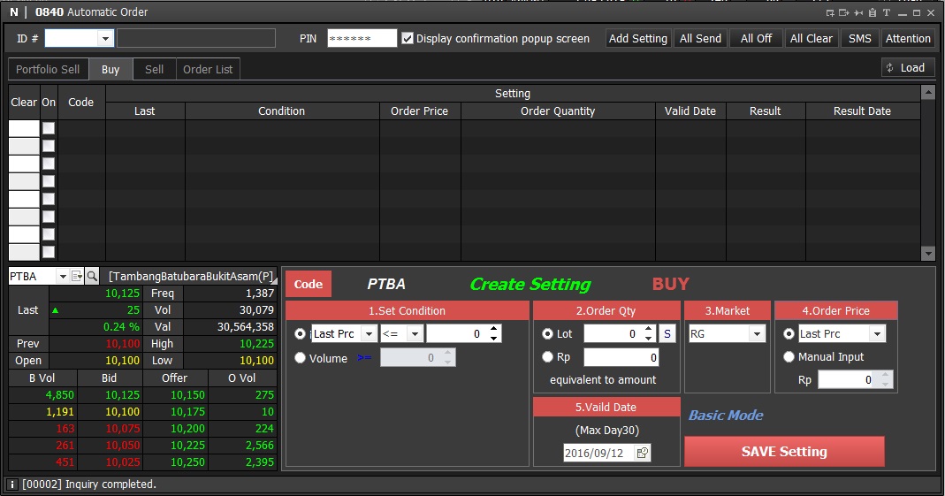This screenshot has width=945, height=496.
Task: Click the settings table scroll up arrow
Action: [928, 92]
